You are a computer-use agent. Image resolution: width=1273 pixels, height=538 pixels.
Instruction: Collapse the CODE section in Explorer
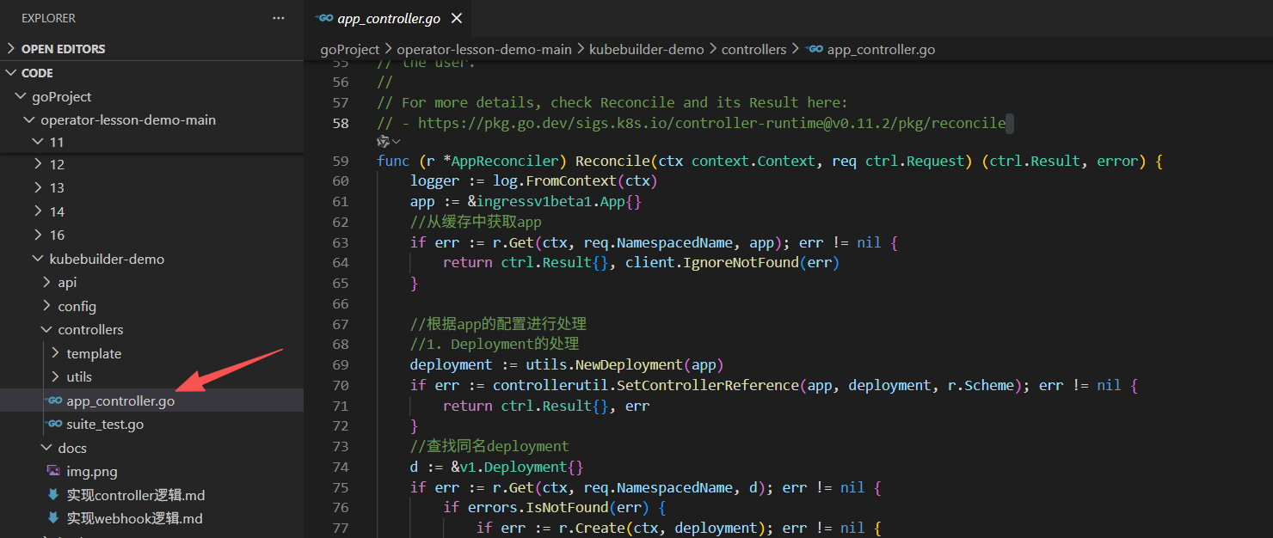pyautogui.click(x=11, y=73)
